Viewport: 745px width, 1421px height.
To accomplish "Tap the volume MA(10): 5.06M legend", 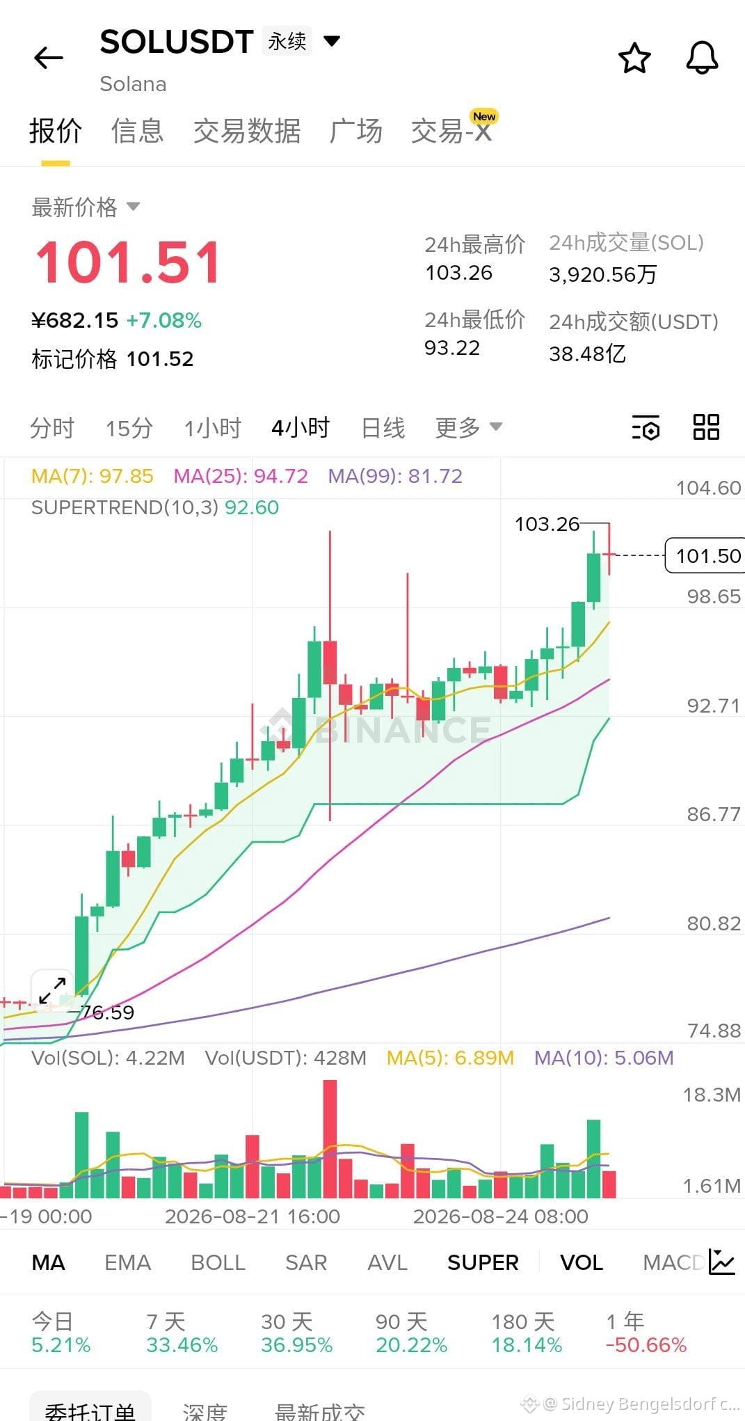I will pyautogui.click(x=604, y=1058).
